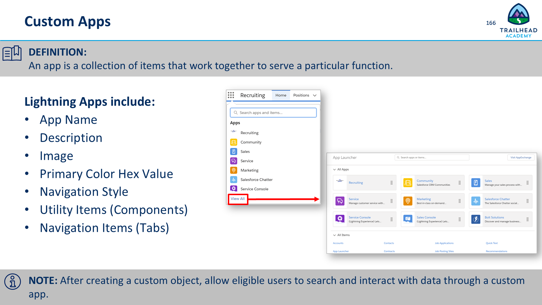Click the Marketing app icon in dropdown

tap(234, 170)
